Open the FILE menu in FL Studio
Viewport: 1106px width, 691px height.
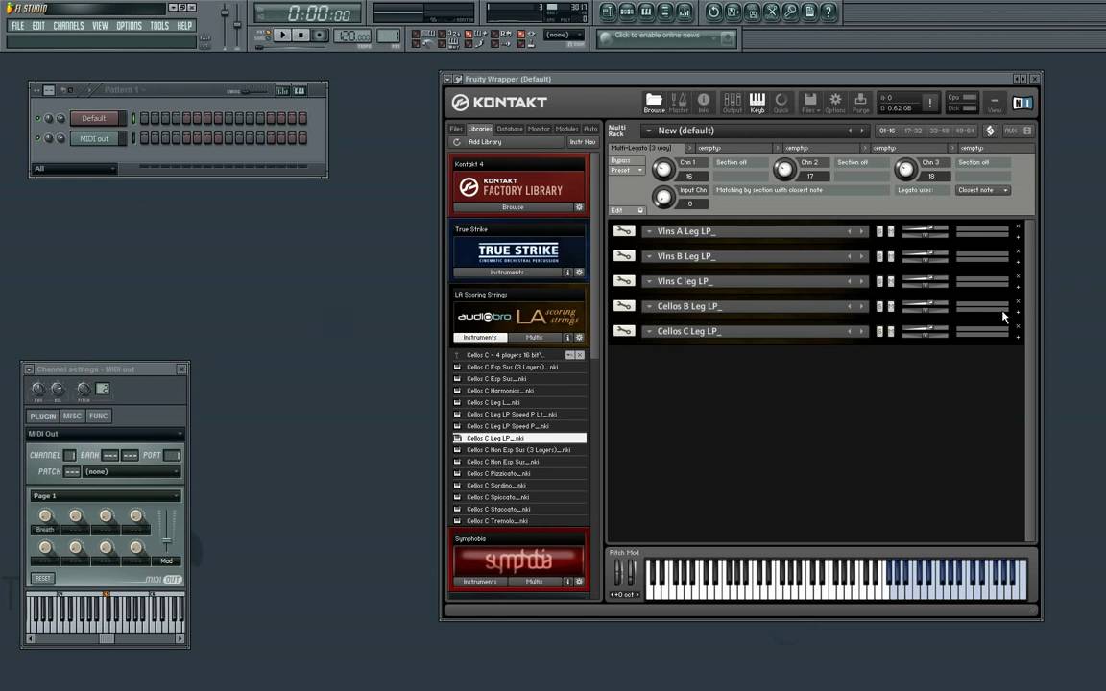tap(17, 25)
